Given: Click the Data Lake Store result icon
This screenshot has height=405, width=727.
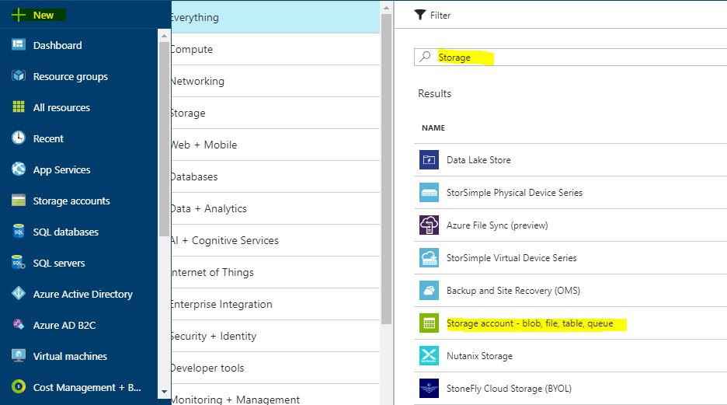Looking at the screenshot, I should 429,160.
